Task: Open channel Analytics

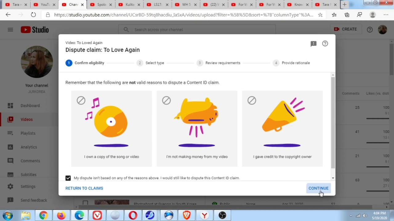Action: click(x=29, y=147)
